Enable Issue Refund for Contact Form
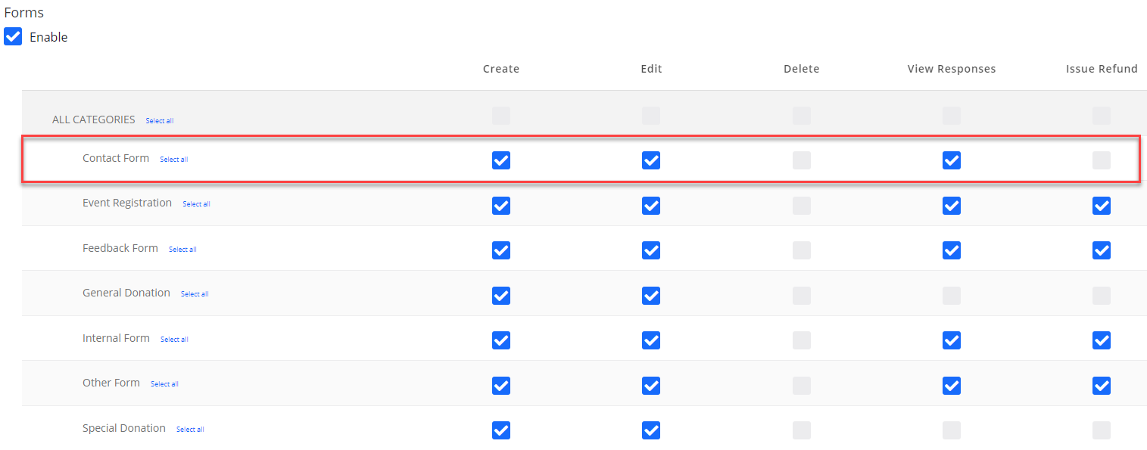Screen dimensions: 1147x450 click(x=1101, y=160)
